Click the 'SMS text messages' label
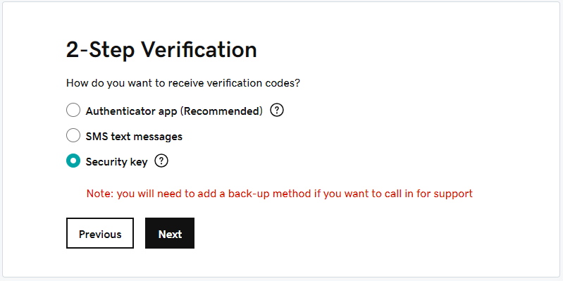 click(134, 137)
